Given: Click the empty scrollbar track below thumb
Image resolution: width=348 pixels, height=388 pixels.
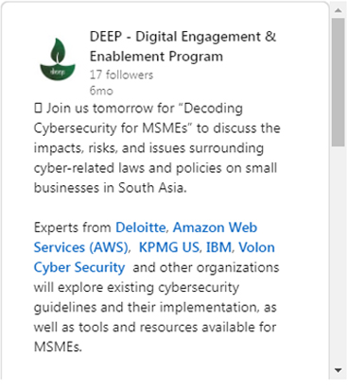Looking at the screenshot, I should (339, 255).
